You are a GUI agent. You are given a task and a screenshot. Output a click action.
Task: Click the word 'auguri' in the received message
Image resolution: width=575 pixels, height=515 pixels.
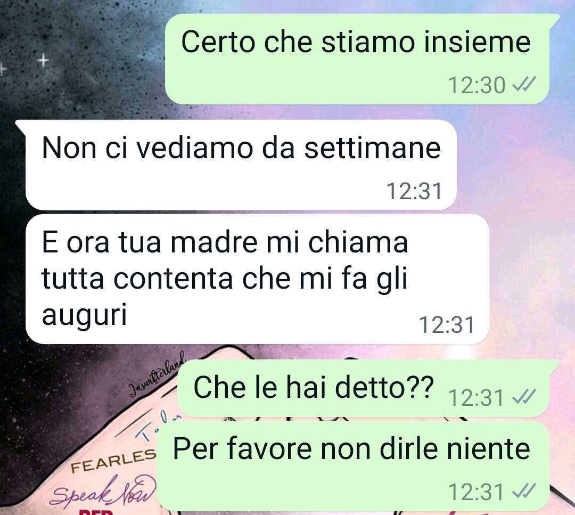pos(84,315)
